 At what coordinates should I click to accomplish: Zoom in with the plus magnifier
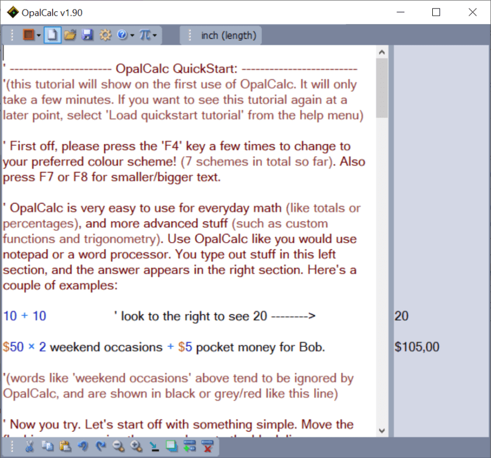tap(136, 446)
